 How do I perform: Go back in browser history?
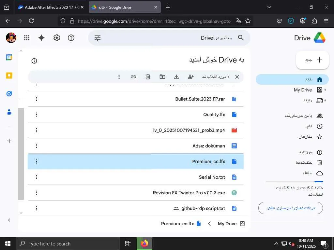tap(8, 21)
